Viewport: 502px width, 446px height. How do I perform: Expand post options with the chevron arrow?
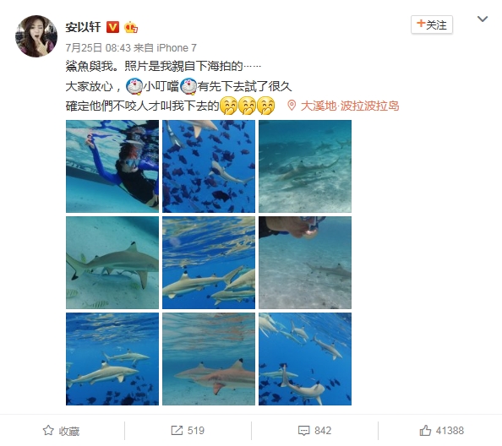[x=483, y=19]
